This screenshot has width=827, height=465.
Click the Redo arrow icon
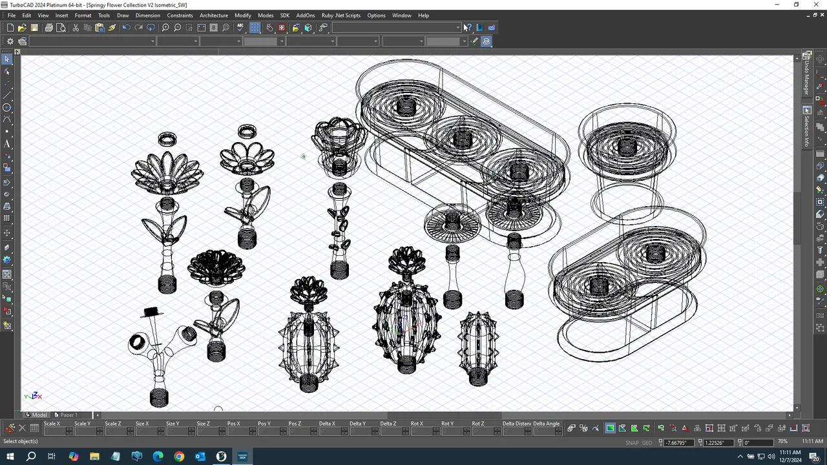pos(138,28)
